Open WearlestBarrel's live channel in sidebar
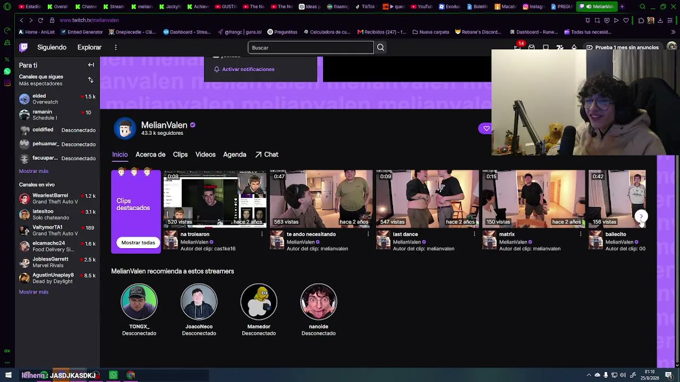Image resolution: width=680 pixels, height=382 pixels. pyautogui.click(x=57, y=198)
